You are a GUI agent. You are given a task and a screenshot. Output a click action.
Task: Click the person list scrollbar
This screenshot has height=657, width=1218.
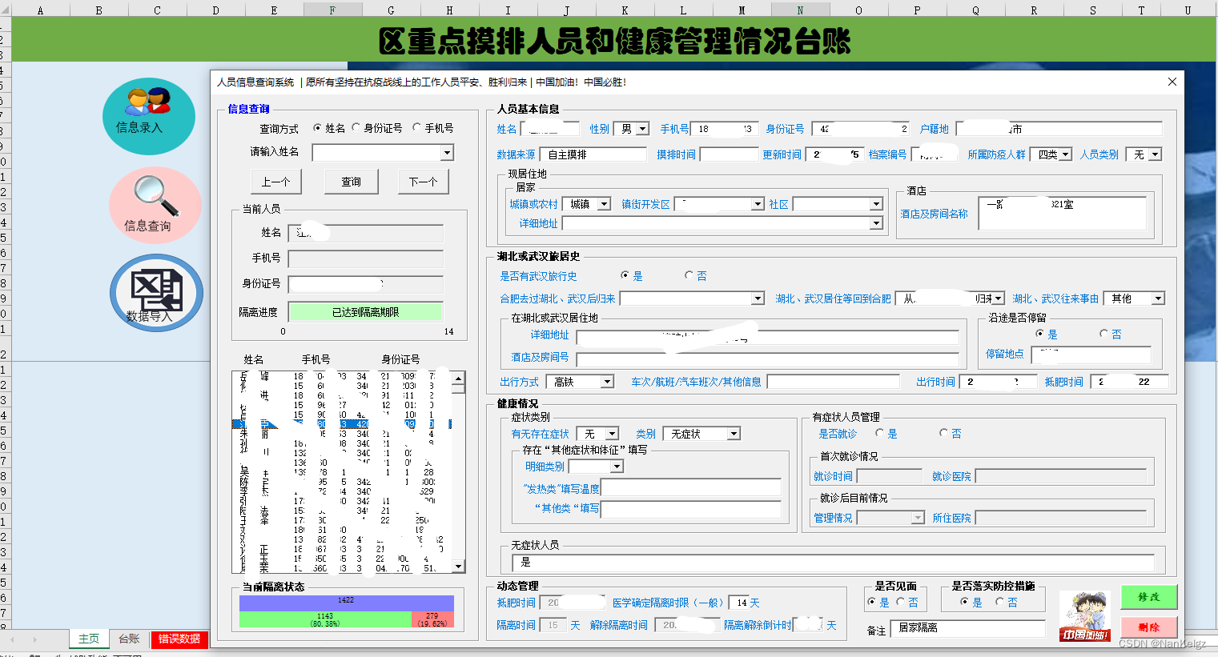[x=458, y=472]
